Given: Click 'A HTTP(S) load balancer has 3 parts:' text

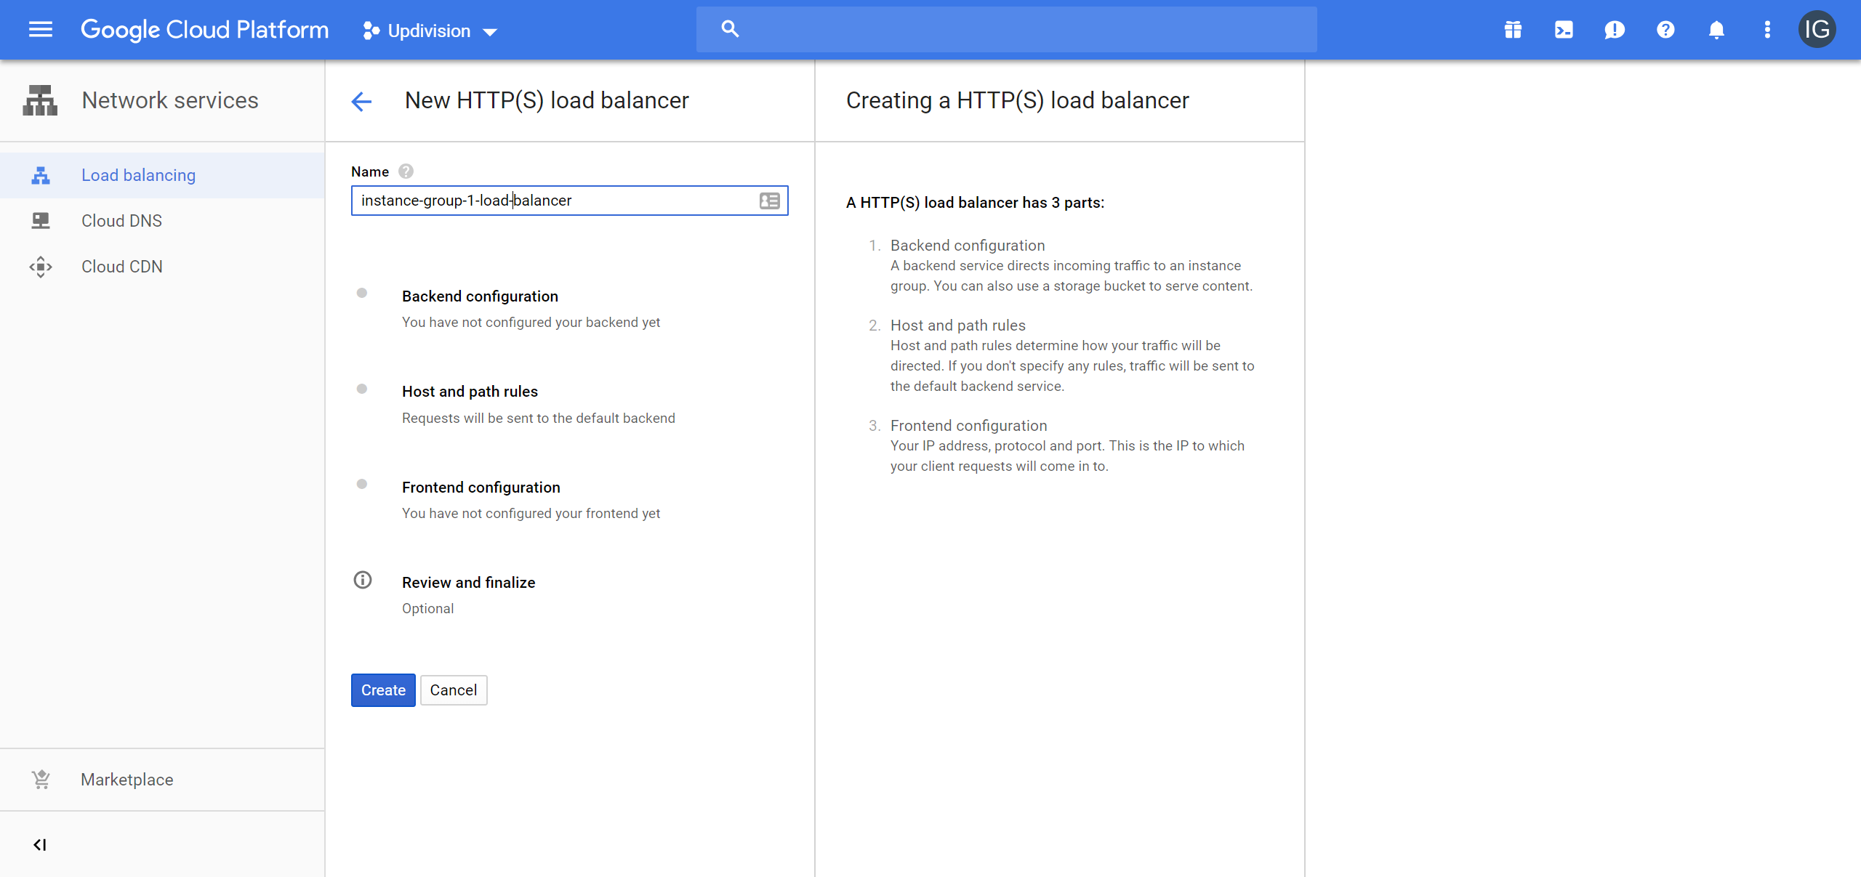Looking at the screenshot, I should click(975, 203).
